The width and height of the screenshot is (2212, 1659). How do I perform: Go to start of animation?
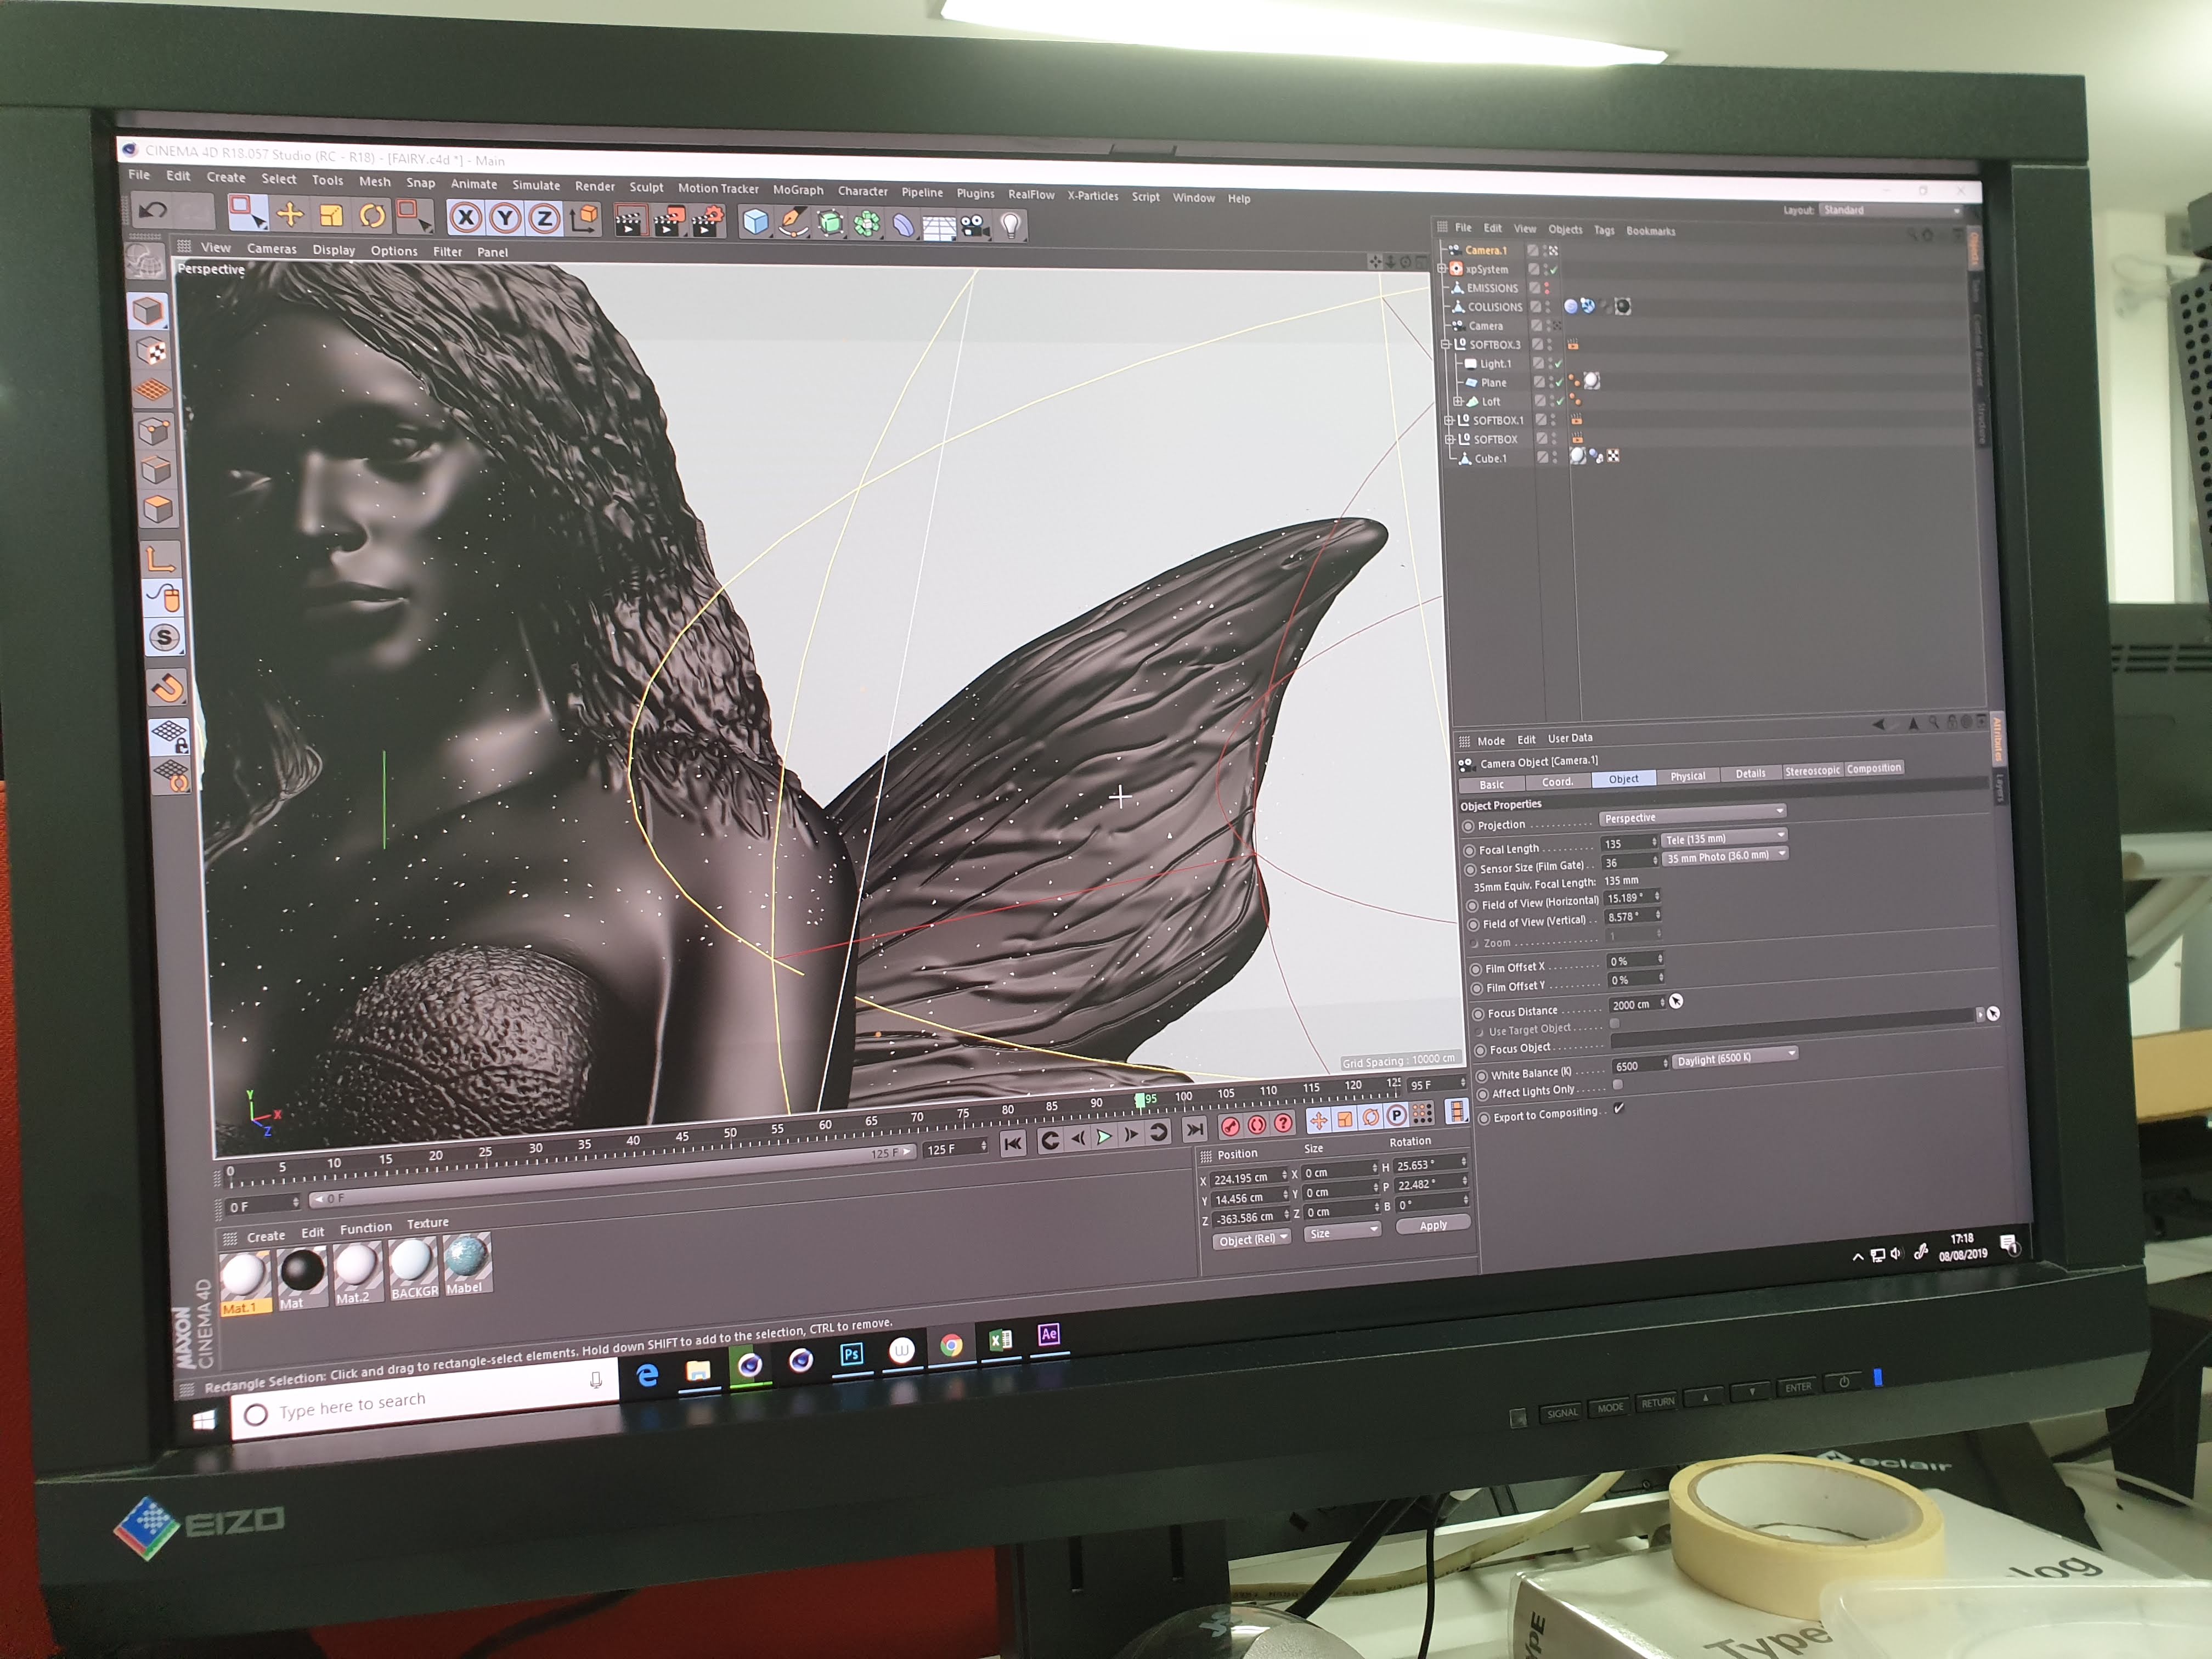pyautogui.click(x=1012, y=1143)
